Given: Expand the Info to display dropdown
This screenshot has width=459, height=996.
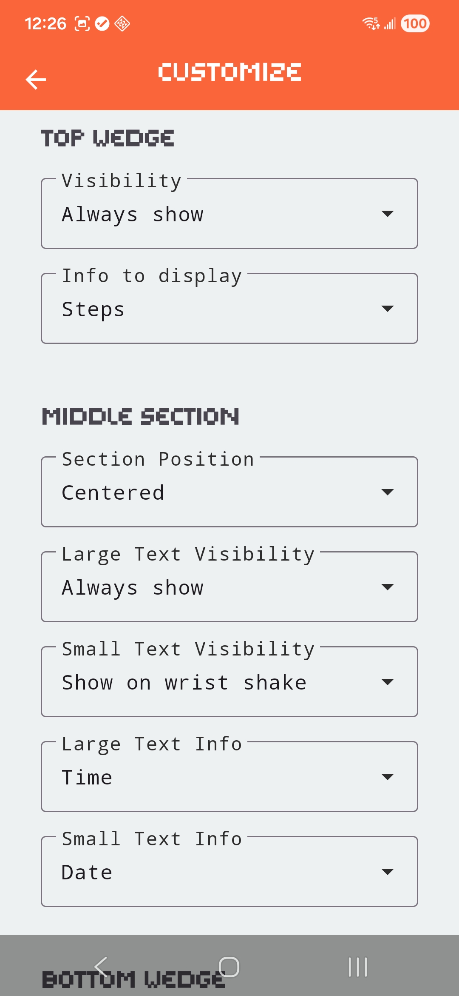Looking at the screenshot, I should tap(229, 309).
